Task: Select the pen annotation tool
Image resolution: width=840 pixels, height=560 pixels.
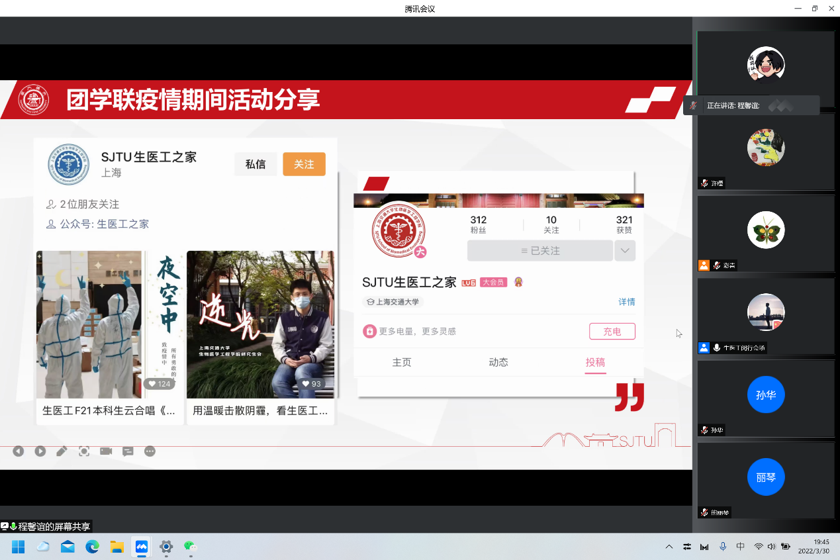Action: [62, 451]
